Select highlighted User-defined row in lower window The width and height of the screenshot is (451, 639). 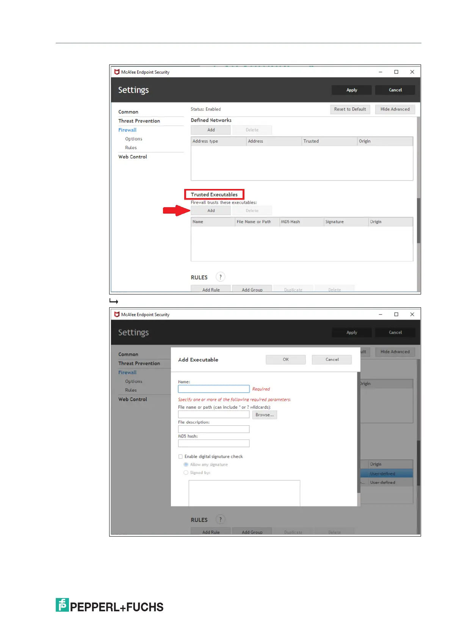click(386, 474)
